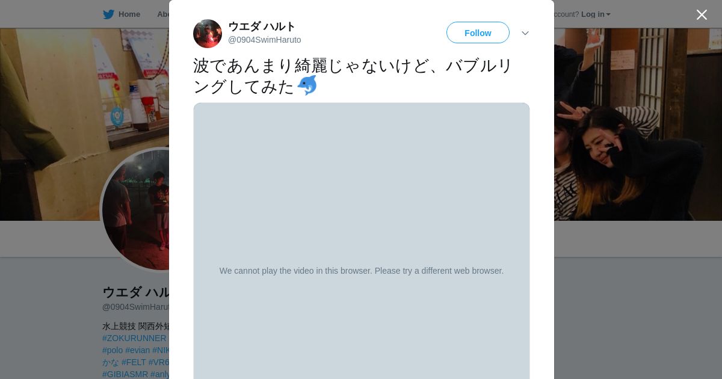Open the #ZOKURUNNER hashtag link
Screen dimensions: 722x379
pyautogui.click(x=134, y=338)
